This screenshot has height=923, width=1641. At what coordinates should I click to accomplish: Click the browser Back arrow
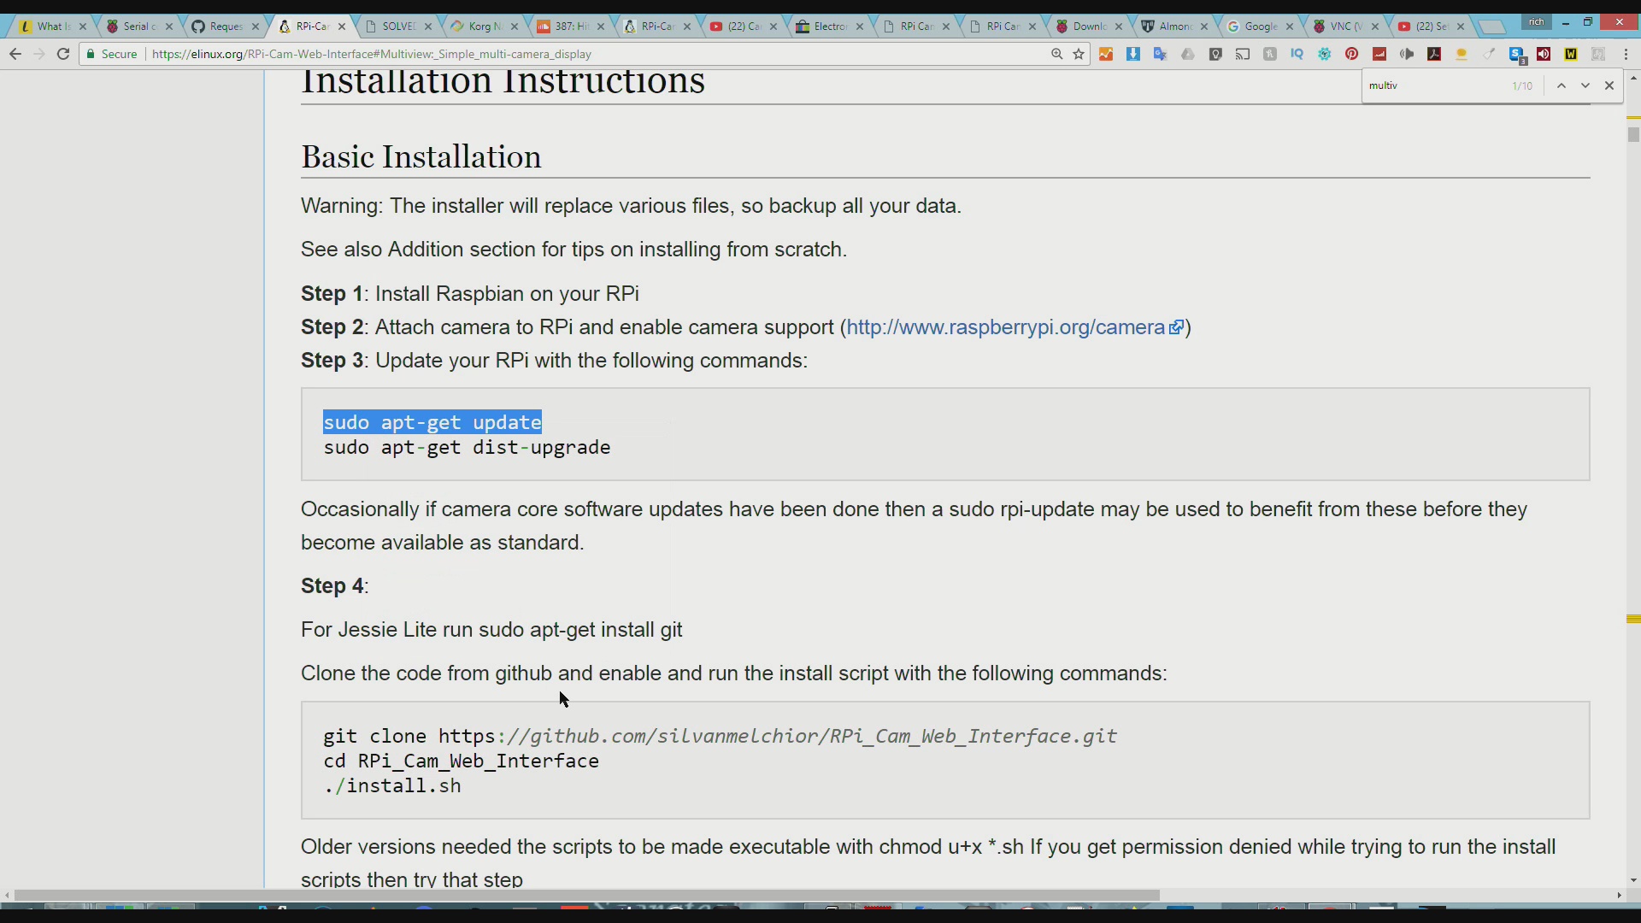pyautogui.click(x=15, y=54)
